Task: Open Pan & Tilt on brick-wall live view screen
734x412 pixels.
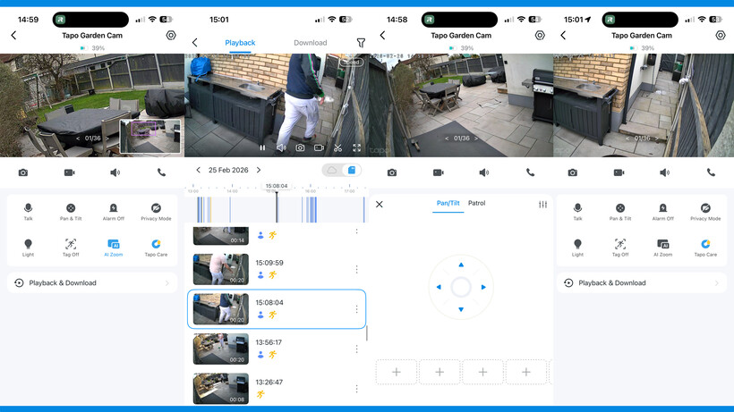Action: point(620,211)
